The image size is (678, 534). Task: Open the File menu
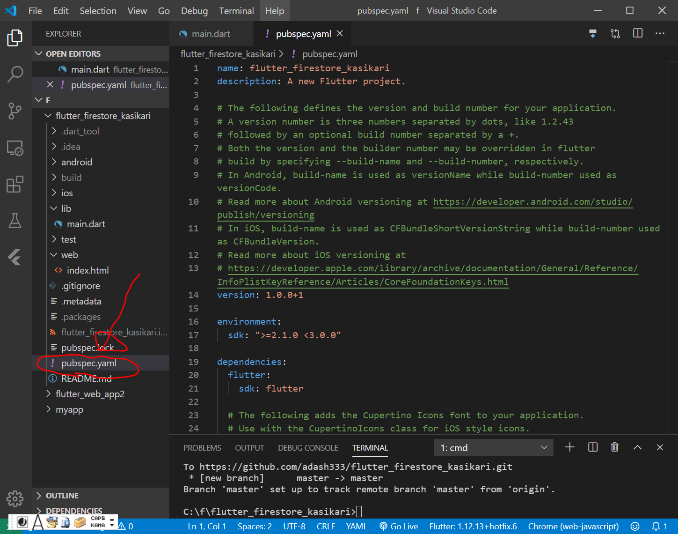point(35,11)
